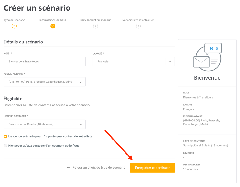Click the Informations de base step circle

(x=53, y=26)
